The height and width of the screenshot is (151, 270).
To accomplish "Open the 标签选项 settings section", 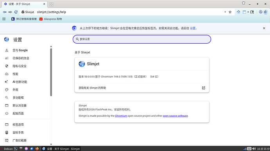I will click(25, 124).
